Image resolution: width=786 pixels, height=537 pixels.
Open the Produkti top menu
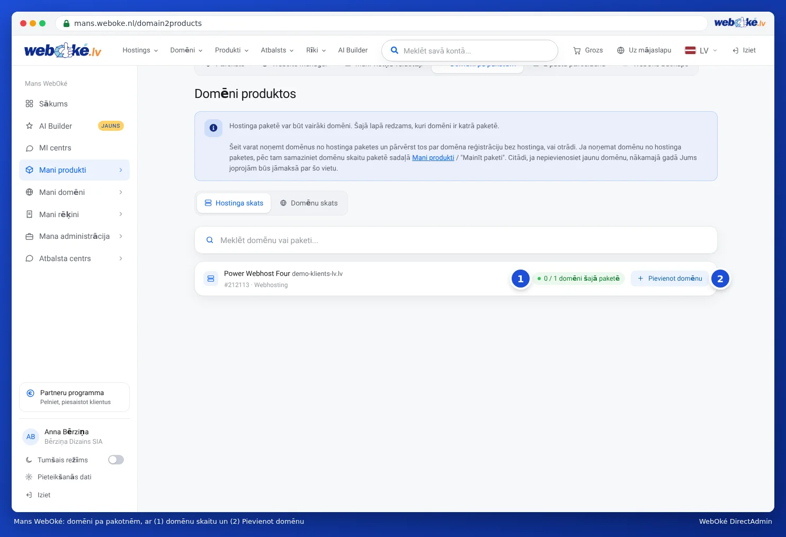(231, 50)
